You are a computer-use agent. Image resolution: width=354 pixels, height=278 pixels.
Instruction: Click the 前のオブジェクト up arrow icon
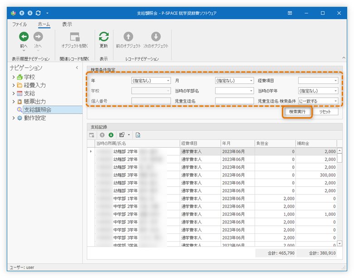(x=128, y=36)
